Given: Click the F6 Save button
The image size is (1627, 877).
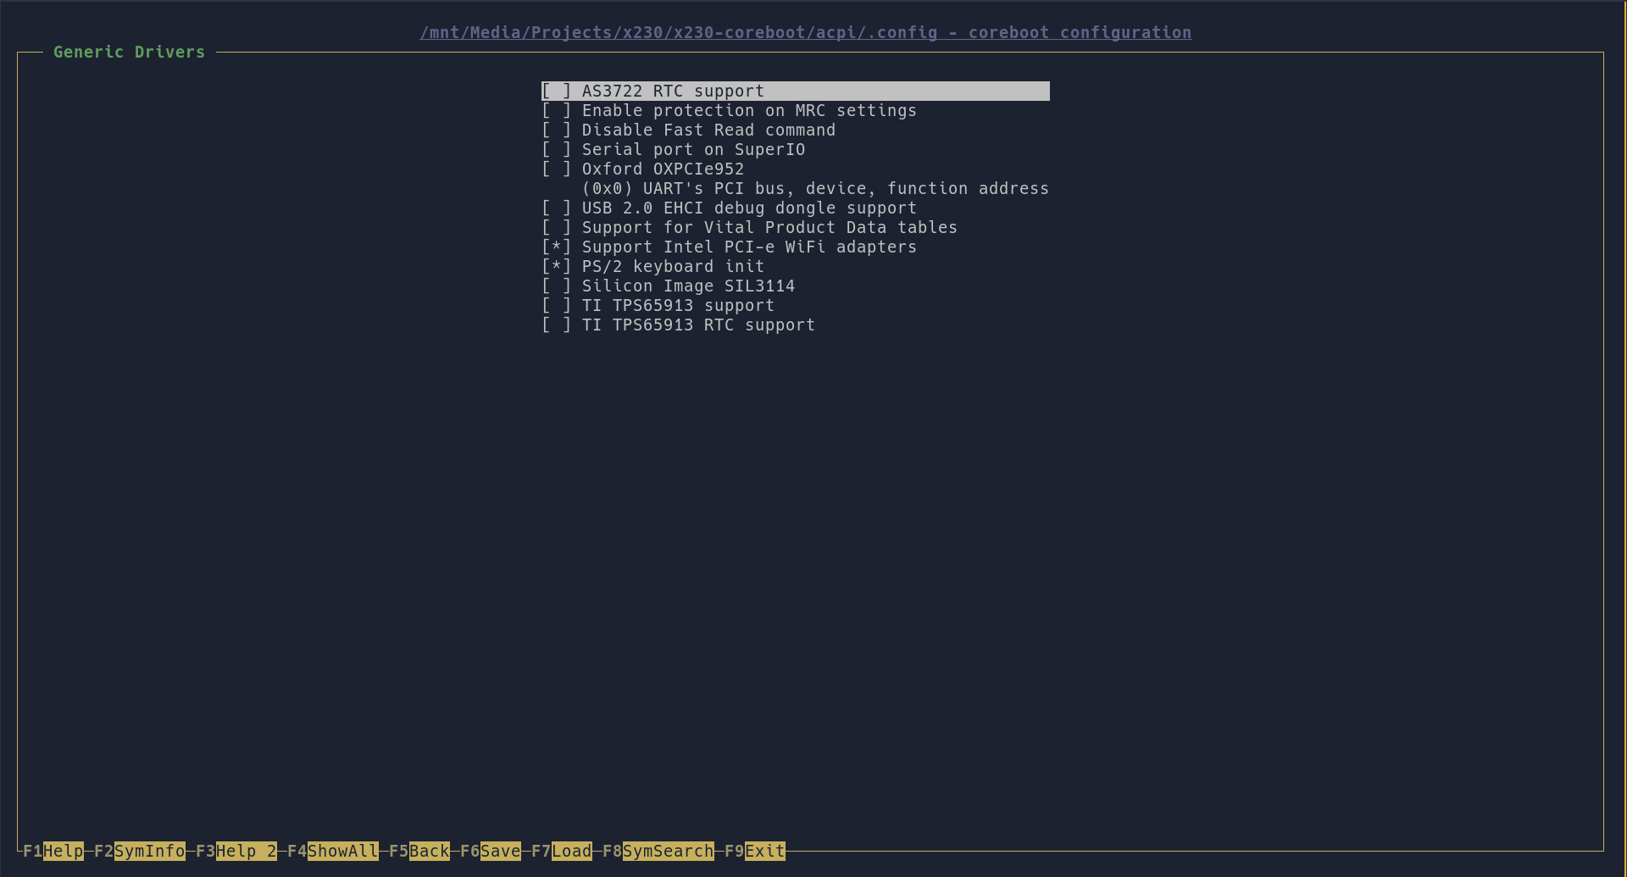Looking at the screenshot, I should click(x=491, y=851).
